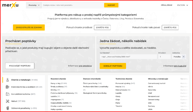Open Ekologické čisticí prostředky link
This screenshot has width=193, height=112.
coord(95,93)
